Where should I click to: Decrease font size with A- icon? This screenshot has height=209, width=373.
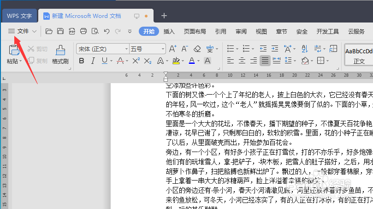(184, 49)
